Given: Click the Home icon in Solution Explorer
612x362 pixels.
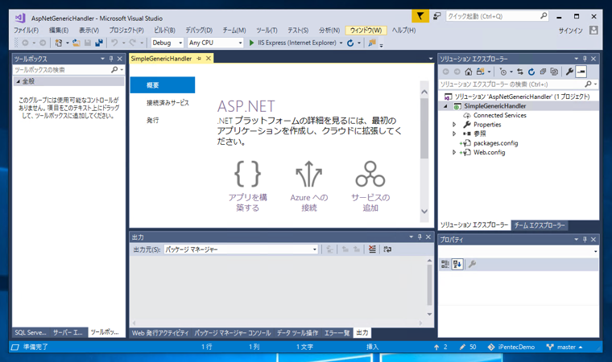Looking at the screenshot, I should 469,72.
